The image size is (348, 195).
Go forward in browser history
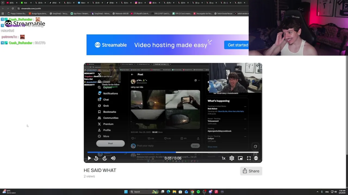pos(7,8)
